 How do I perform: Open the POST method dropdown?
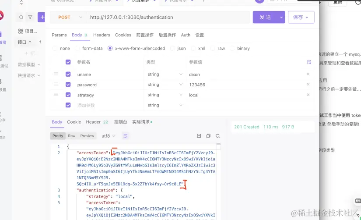point(70,17)
